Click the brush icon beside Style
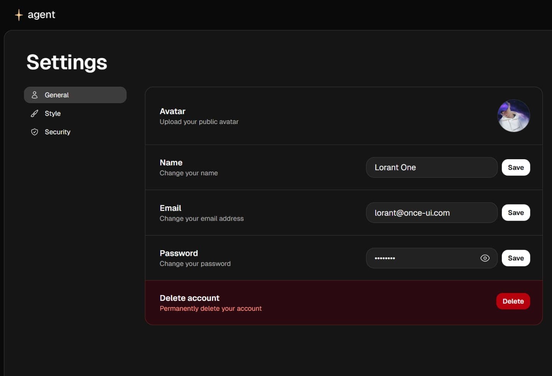552x376 pixels. click(35, 113)
